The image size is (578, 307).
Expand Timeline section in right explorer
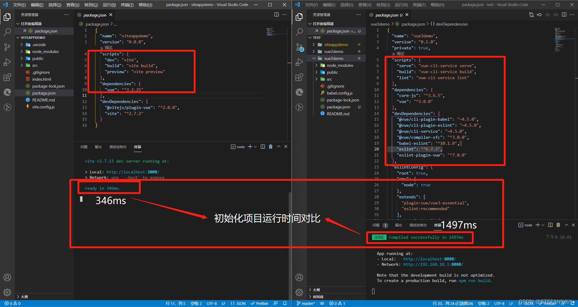point(336,296)
